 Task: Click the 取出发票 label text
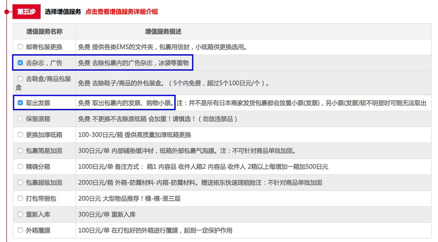pos(38,103)
